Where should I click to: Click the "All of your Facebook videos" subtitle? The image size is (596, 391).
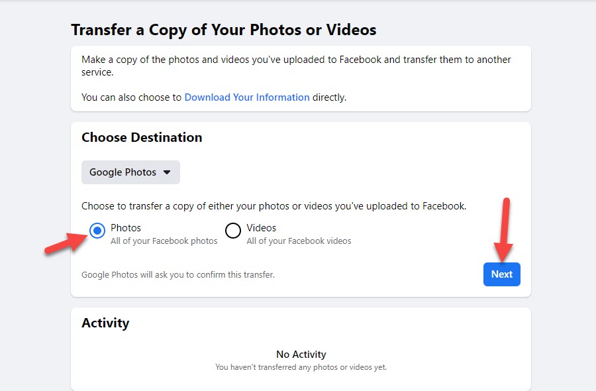pos(299,241)
